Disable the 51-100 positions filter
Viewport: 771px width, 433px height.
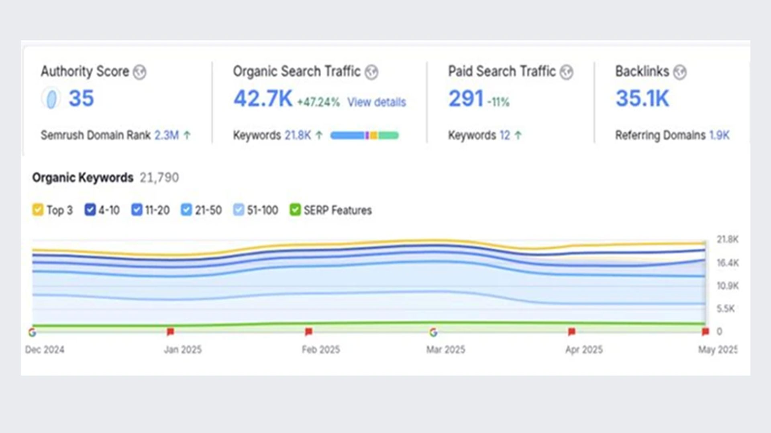pos(238,210)
